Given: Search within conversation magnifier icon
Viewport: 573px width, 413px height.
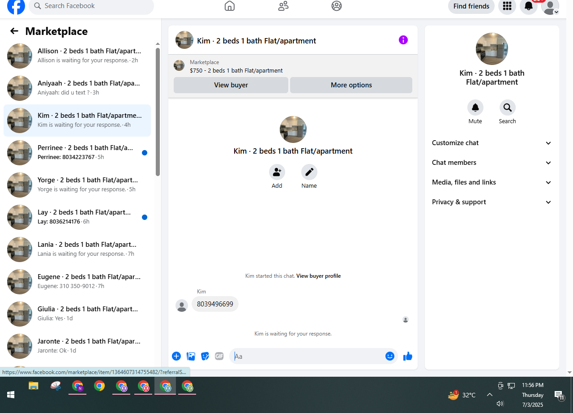Looking at the screenshot, I should point(508,108).
